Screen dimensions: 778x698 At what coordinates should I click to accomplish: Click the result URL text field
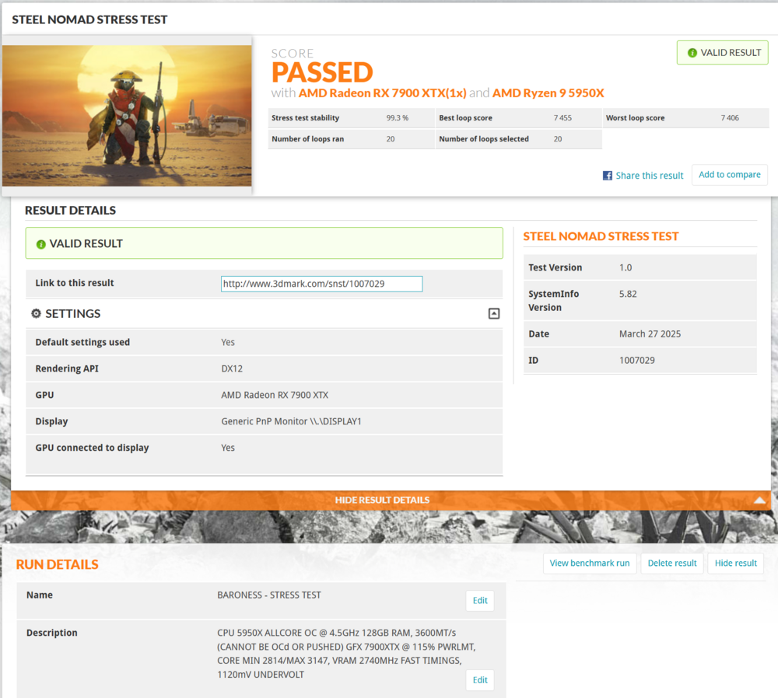click(321, 284)
